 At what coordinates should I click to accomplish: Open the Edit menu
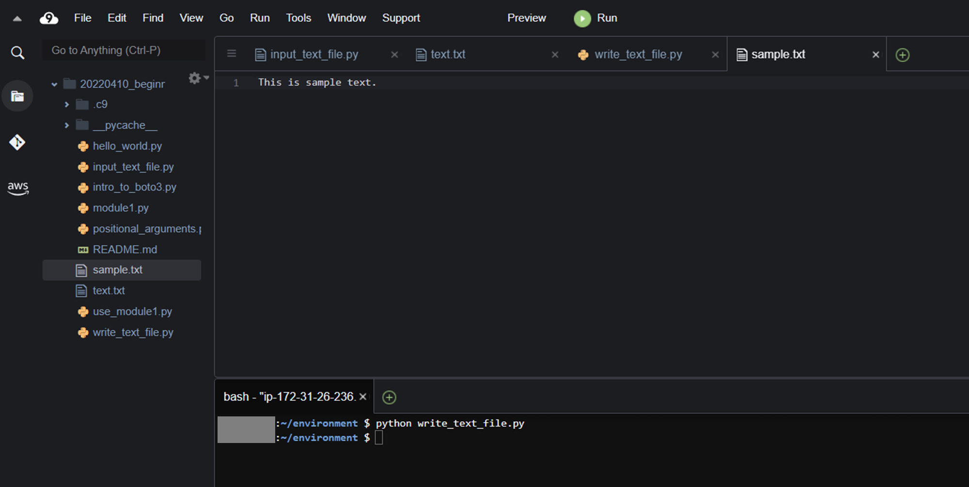[x=117, y=18]
